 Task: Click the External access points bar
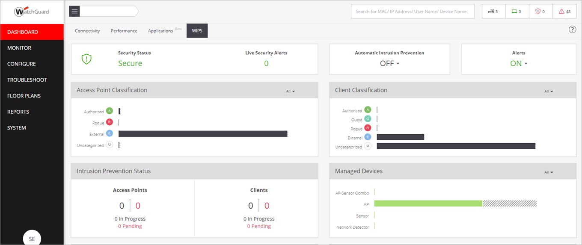(x=203, y=134)
